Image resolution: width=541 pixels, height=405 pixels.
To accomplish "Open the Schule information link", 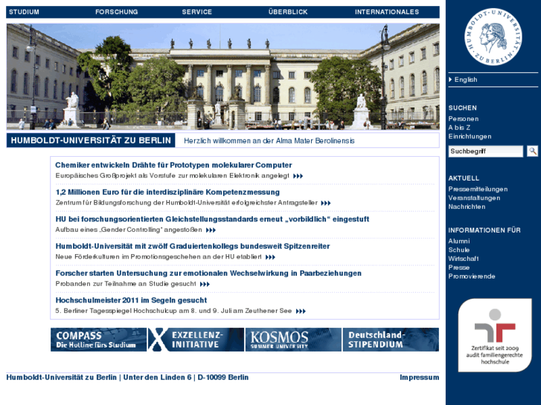I will click(459, 250).
